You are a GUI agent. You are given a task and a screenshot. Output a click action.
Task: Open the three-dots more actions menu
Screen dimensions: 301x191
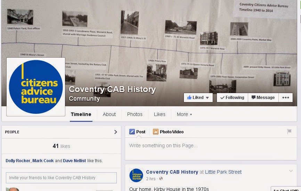click(286, 98)
